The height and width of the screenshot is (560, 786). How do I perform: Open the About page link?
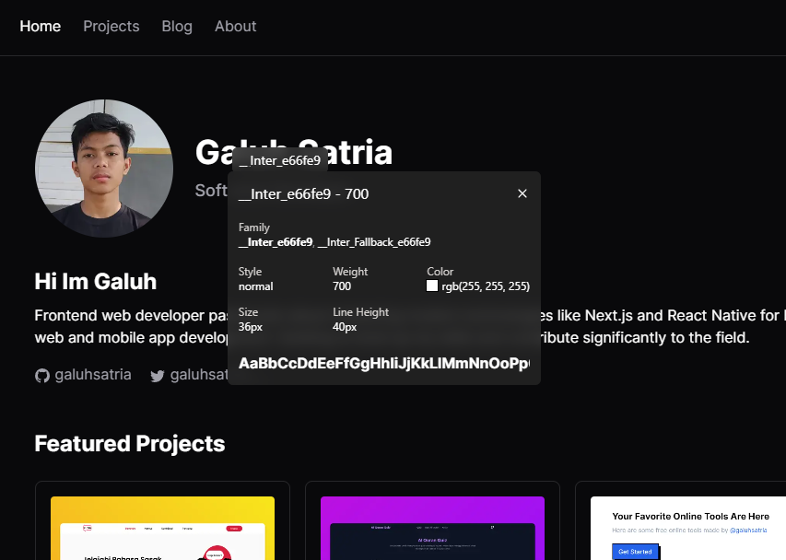pyautogui.click(x=236, y=26)
